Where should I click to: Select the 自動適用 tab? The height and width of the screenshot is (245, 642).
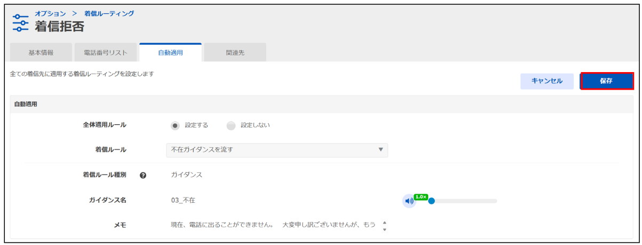pyautogui.click(x=170, y=53)
